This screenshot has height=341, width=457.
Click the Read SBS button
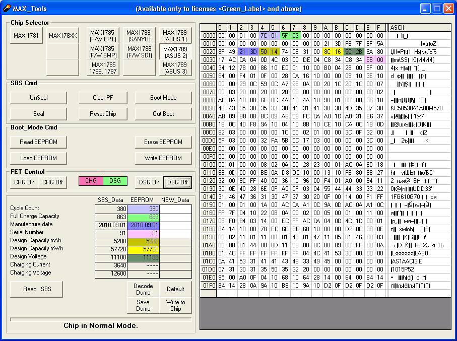point(36,289)
